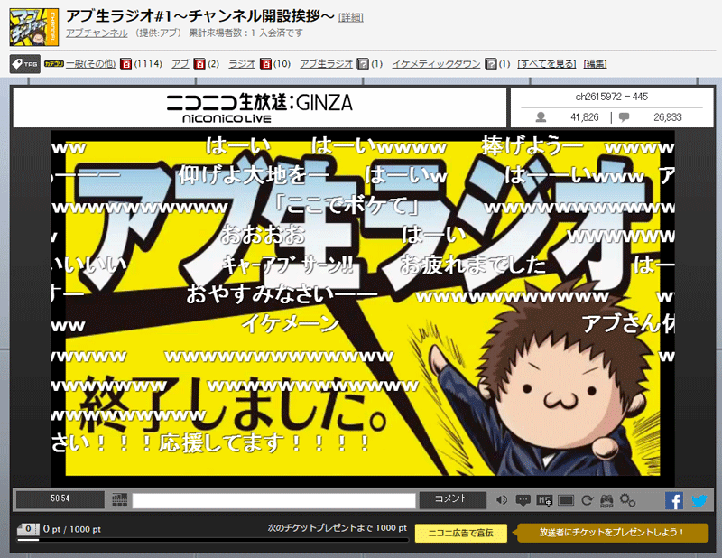The image size is (722, 558).
Task: Open the イケメティックダウン tag link
Action: tap(436, 63)
